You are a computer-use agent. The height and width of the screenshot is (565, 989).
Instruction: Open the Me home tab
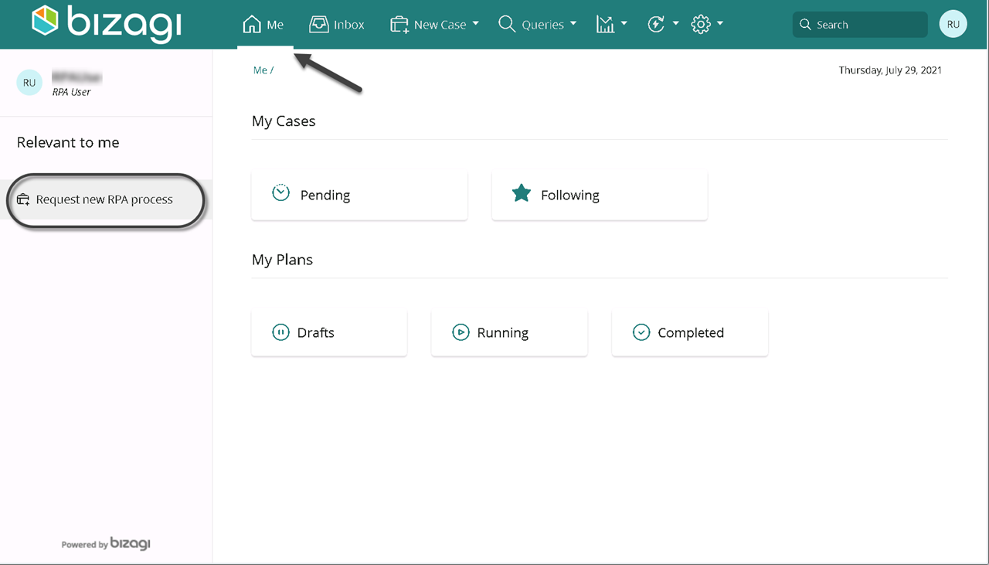[x=263, y=25]
